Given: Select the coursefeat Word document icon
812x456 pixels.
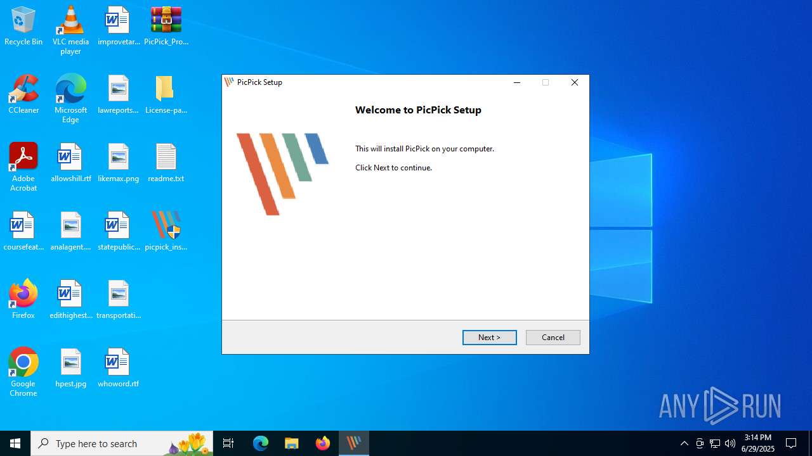Looking at the screenshot, I should tap(23, 232).
